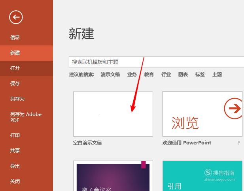Select the blank 空白演示文稿 thumbnail
This screenshot has height=191, width=244.
pyautogui.click(x=113, y=114)
